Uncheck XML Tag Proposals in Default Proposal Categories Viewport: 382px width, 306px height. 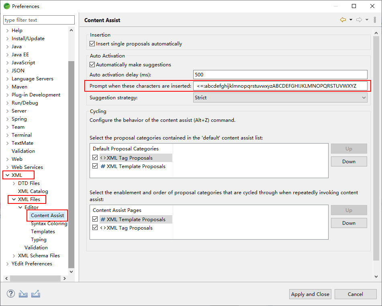(x=95, y=158)
